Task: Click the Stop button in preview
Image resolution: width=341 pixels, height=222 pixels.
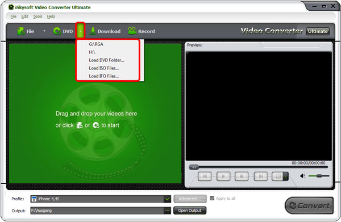Action: point(242,176)
